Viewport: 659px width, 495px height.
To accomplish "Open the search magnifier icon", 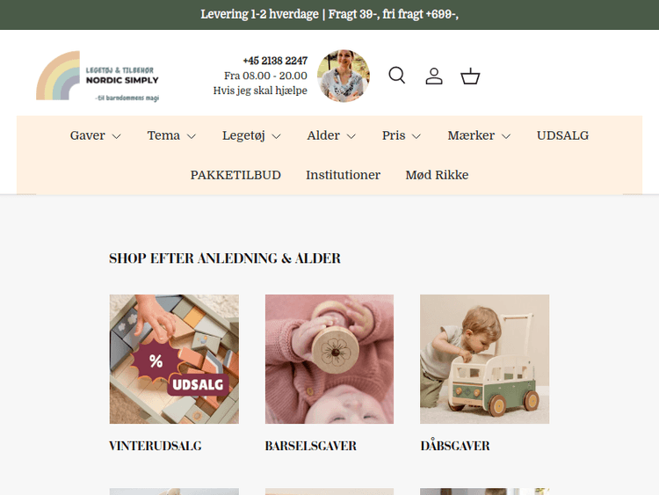I will (x=397, y=76).
